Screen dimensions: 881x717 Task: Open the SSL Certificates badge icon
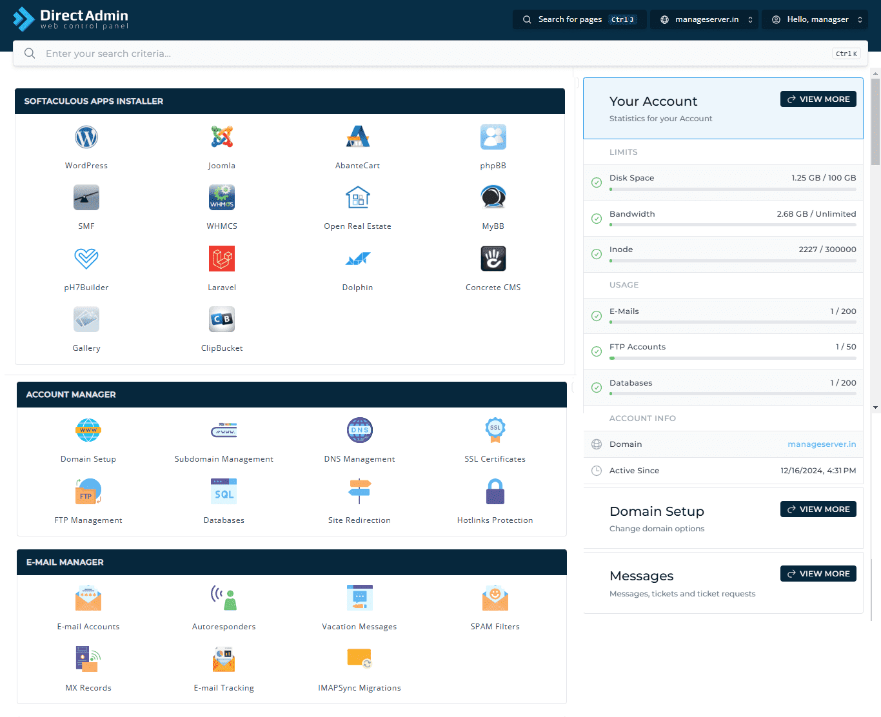point(495,430)
